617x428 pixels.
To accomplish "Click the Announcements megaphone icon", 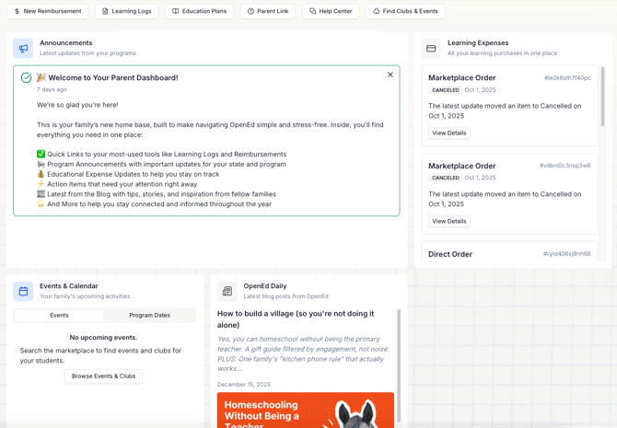I will click(23, 48).
